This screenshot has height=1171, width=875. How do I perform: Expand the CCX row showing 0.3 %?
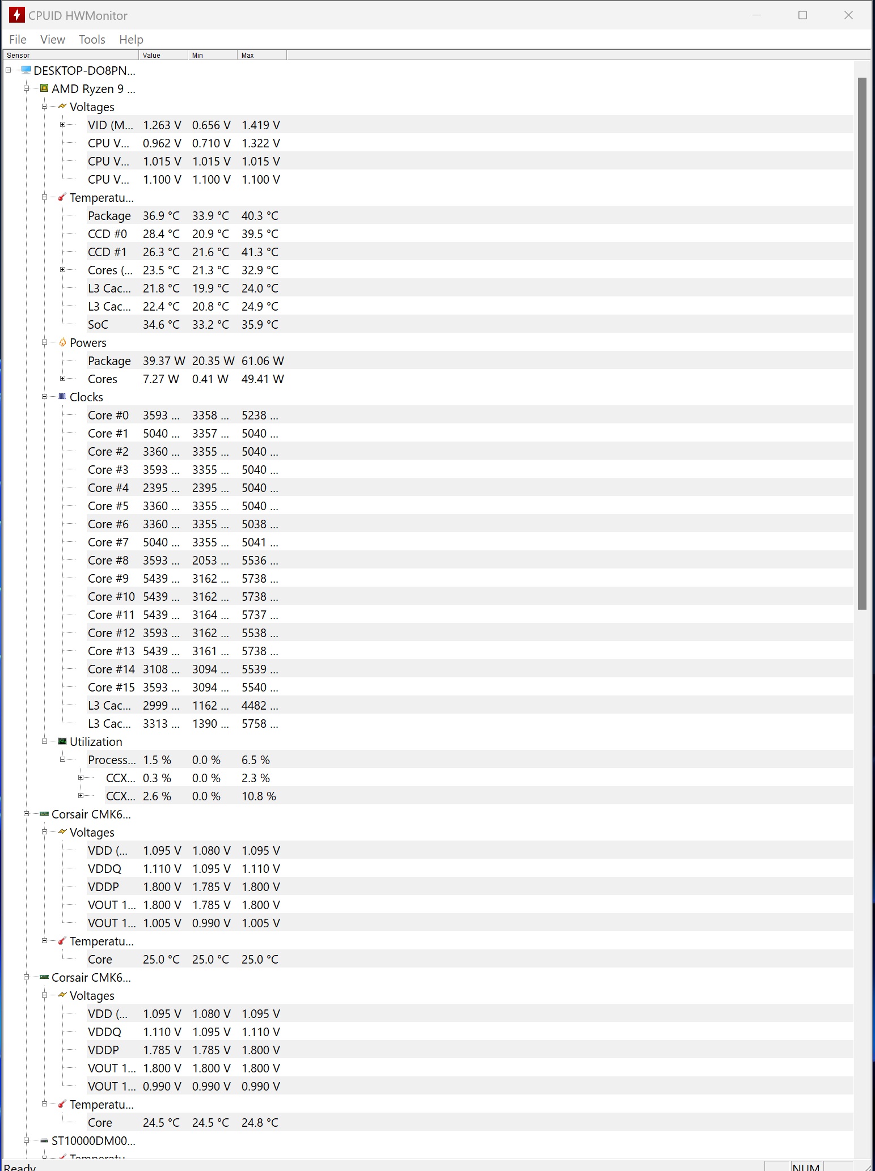pos(81,778)
